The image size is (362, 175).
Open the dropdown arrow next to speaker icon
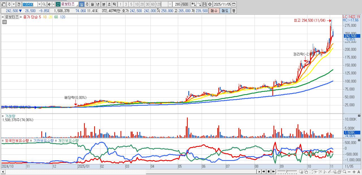click(53, 4)
